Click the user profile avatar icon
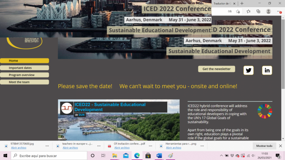This screenshot has width=285, height=160. tap(269, 11)
